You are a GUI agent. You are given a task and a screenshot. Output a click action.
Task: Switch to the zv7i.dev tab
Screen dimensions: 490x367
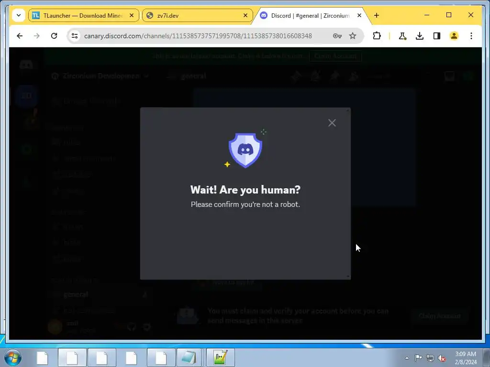click(x=197, y=15)
